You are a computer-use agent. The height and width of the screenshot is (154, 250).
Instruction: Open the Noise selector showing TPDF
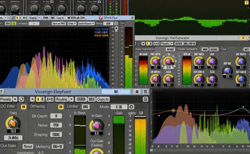coord(56,125)
